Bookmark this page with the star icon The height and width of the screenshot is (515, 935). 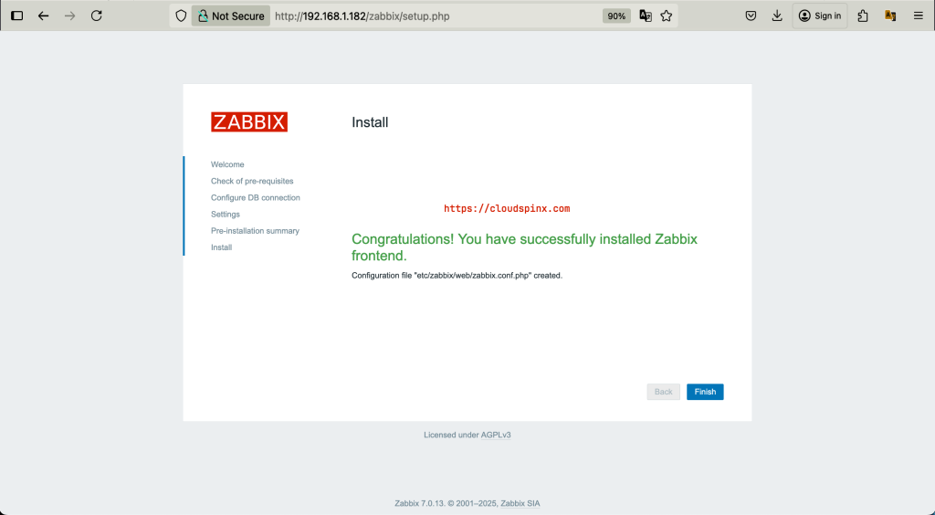click(x=666, y=16)
